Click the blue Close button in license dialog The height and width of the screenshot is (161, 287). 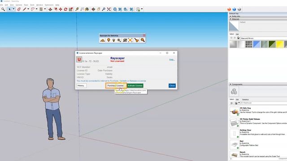(x=172, y=85)
